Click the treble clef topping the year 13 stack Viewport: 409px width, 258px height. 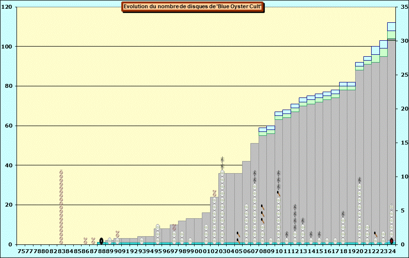pyautogui.click(x=303, y=221)
